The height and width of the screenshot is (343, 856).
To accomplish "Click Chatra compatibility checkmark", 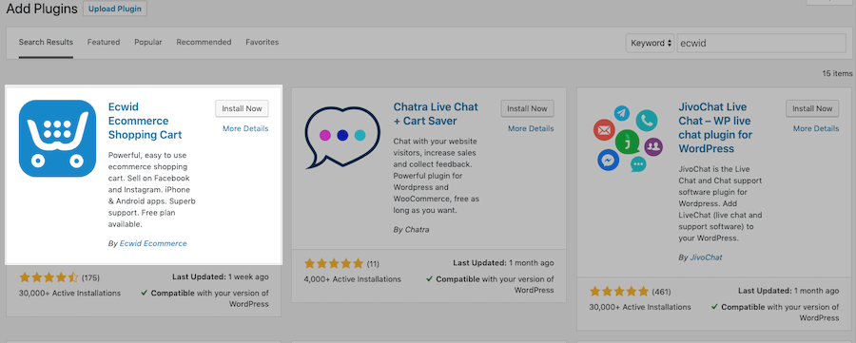I will pos(429,279).
